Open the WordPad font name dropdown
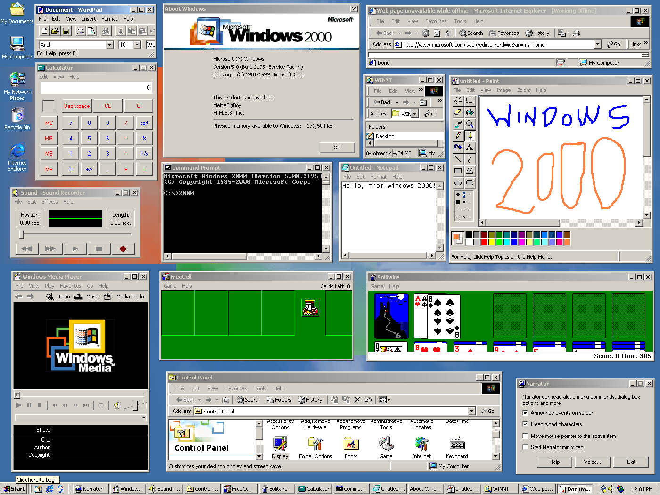Viewport: 660px width, 495px height. pyautogui.click(x=110, y=45)
